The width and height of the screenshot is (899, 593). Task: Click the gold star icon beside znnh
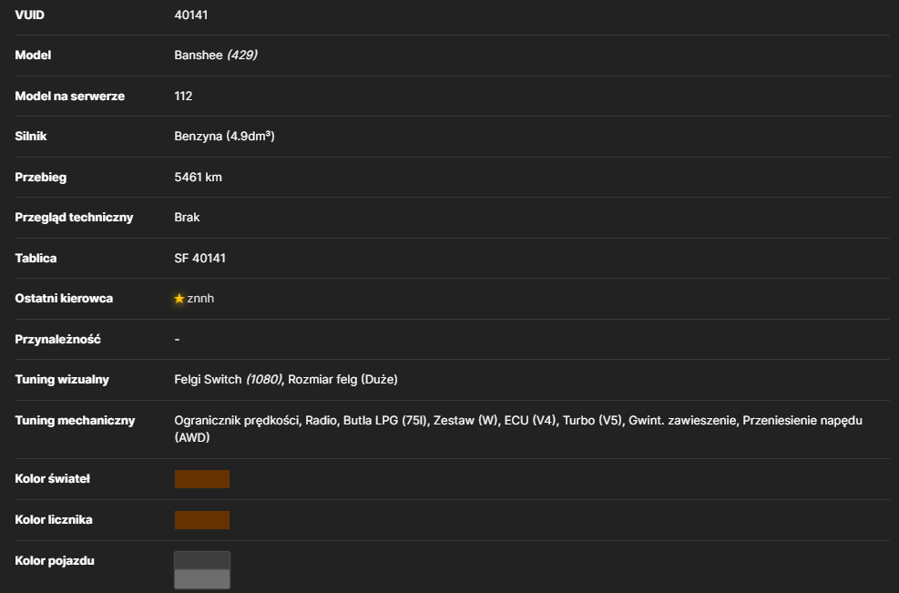[x=179, y=299]
